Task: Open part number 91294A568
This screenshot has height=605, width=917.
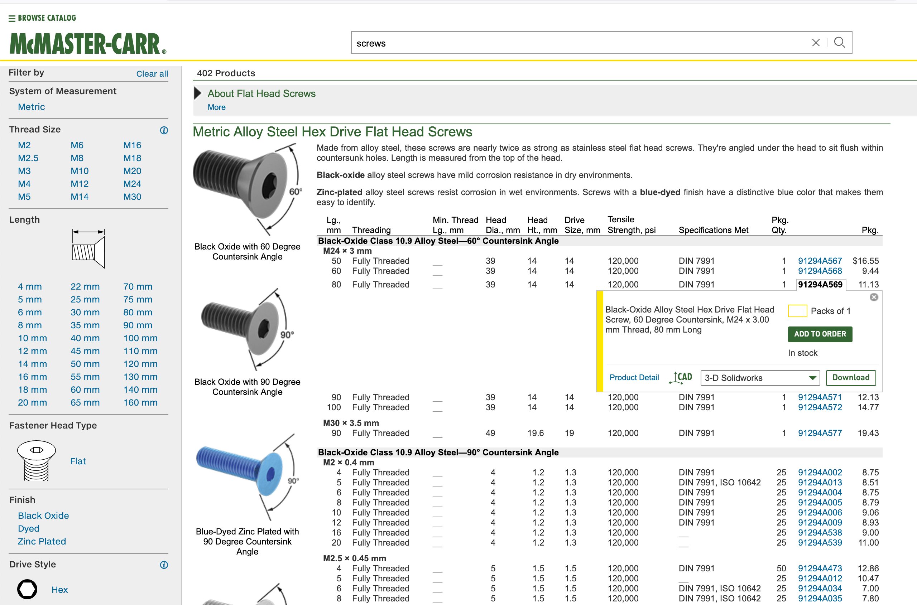Action: (x=820, y=271)
